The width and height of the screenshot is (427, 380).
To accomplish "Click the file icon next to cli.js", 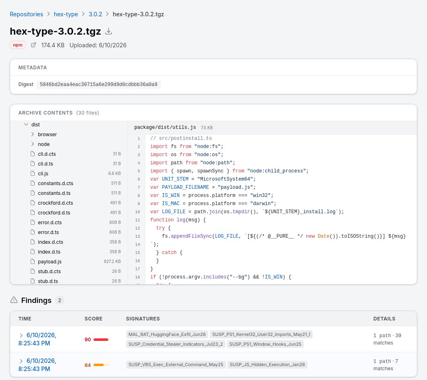I will click(33, 174).
